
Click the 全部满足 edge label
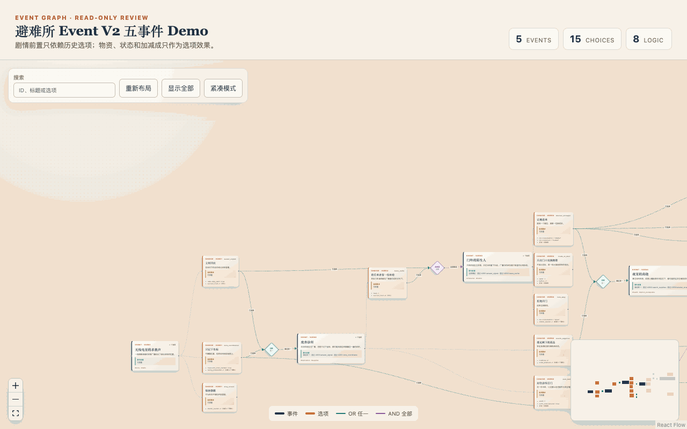[454, 267]
